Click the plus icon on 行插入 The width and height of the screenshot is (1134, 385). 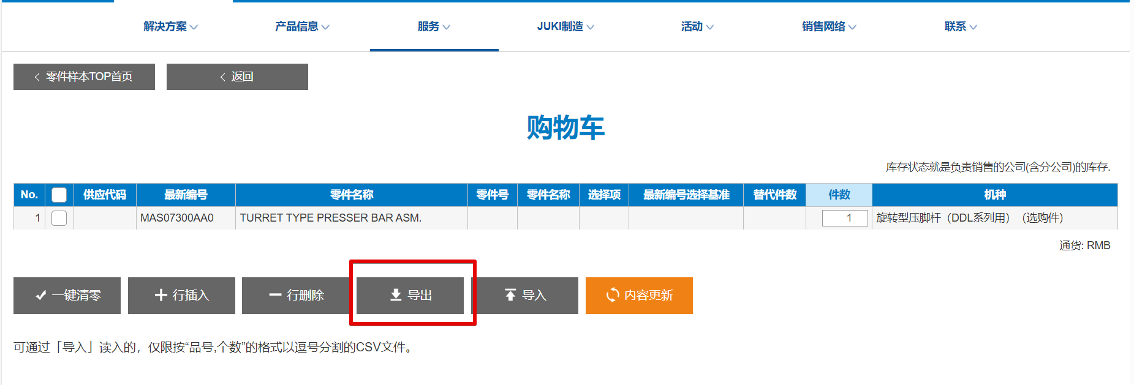(x=161, y=295)
